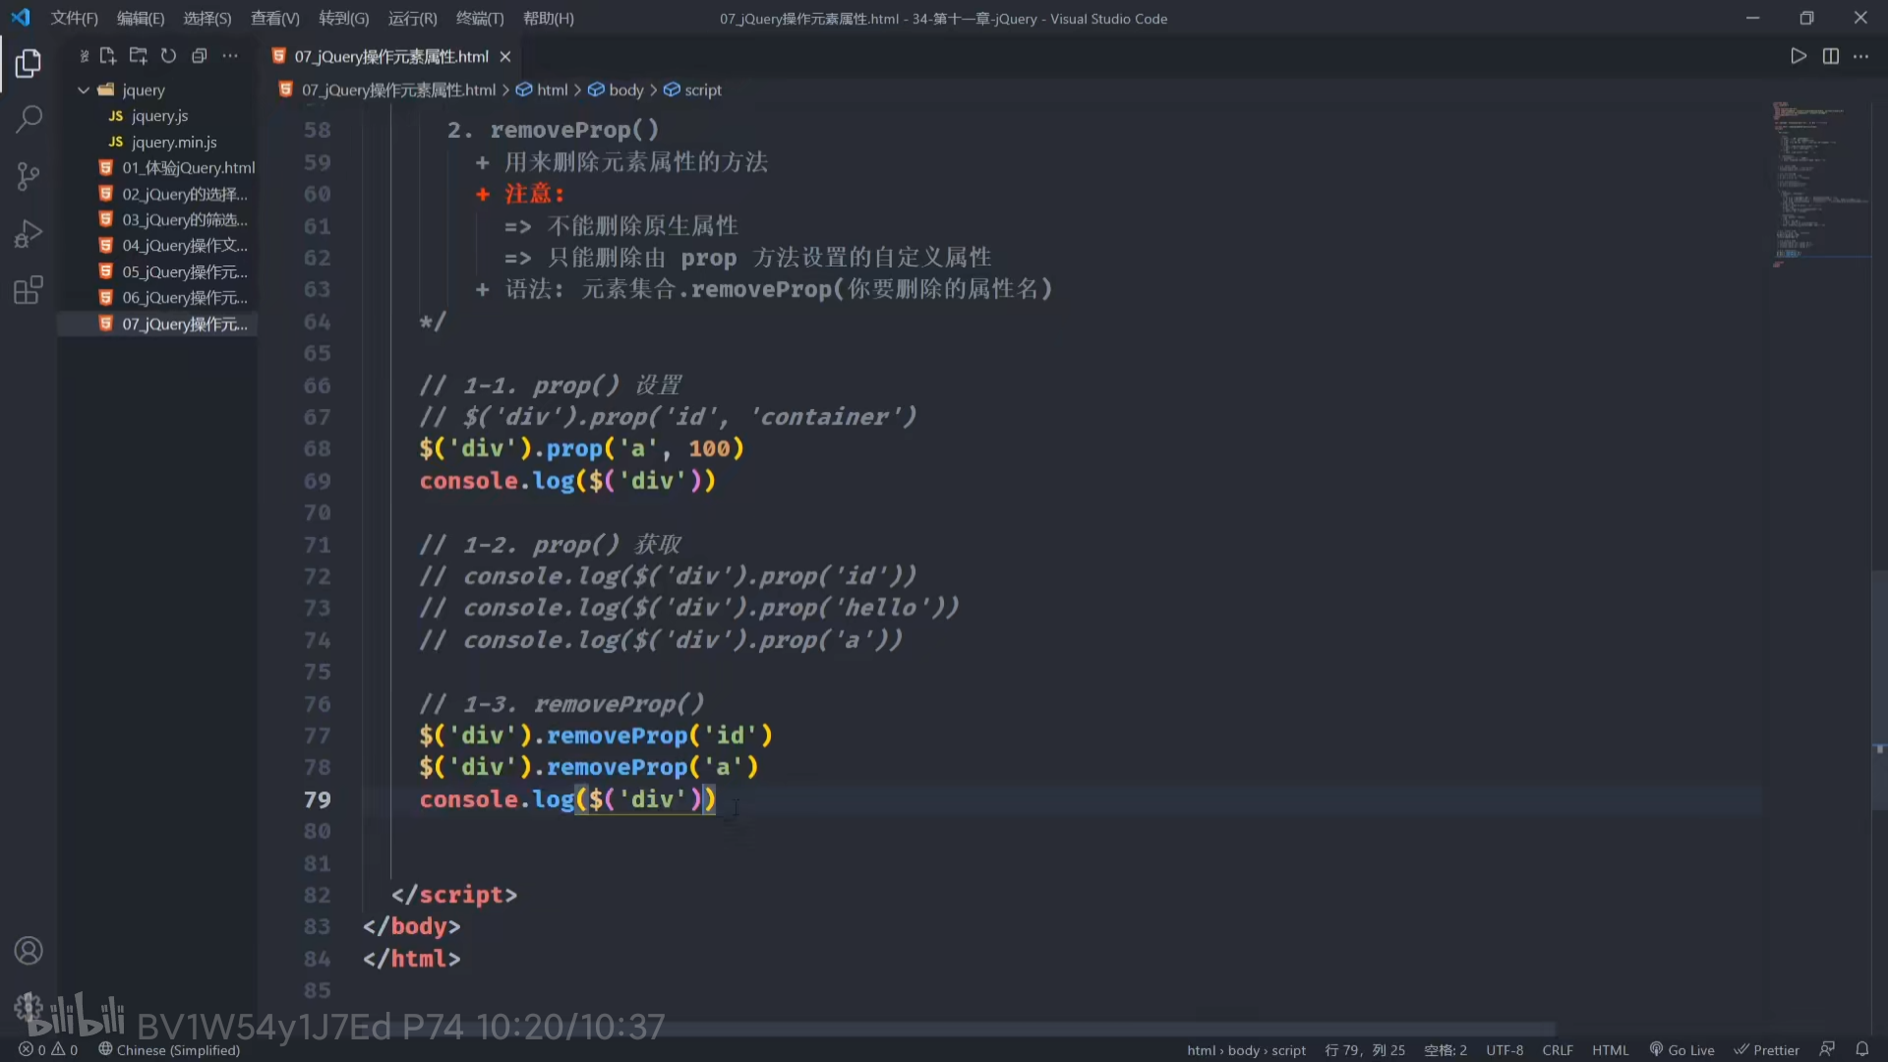Image resolution: width=1888 pixels, height=1062 pixels.
Task: Open the 文件(F) file menu
Action: 74,19
